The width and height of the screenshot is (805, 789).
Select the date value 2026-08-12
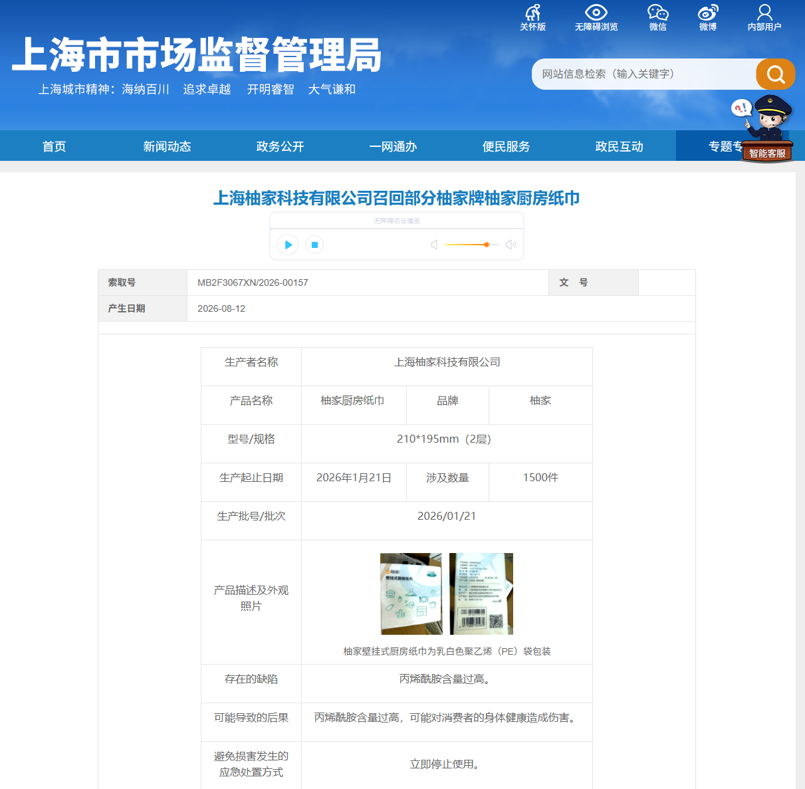[221, 308]
